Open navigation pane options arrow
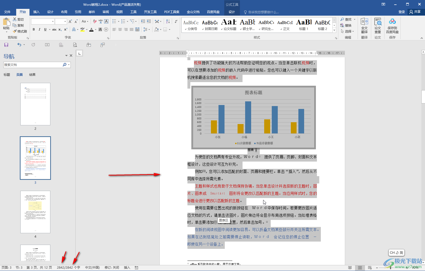 (66, 56)
